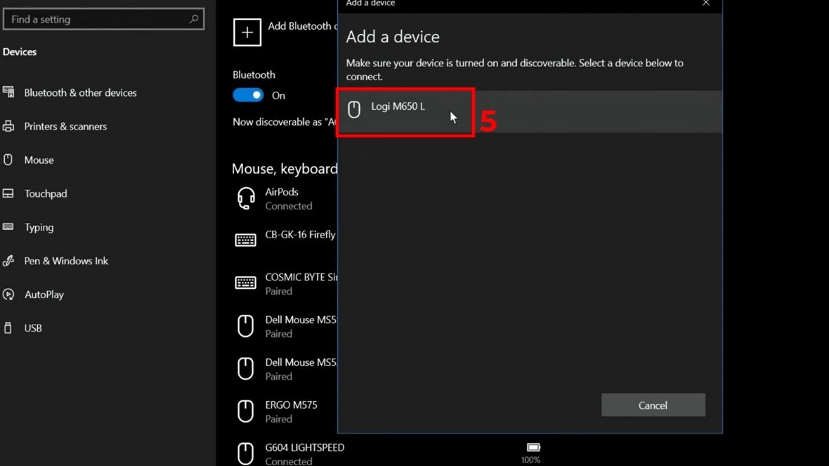Select AutoPlay in the sidebar
829x466 pixels.
tap(44, 294)
